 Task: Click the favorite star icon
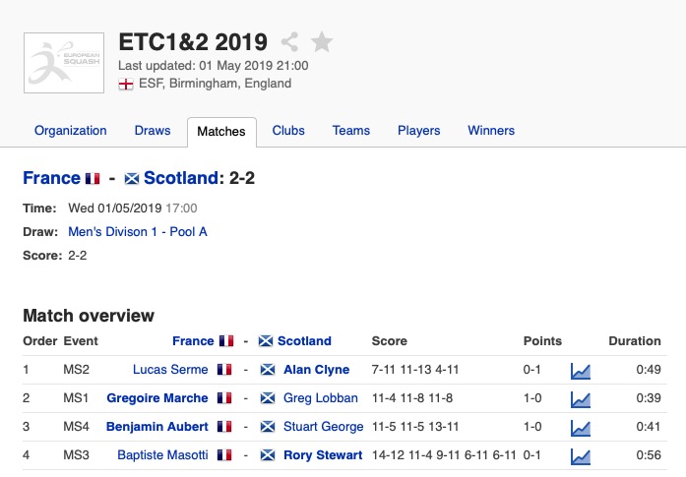(321, 42)
